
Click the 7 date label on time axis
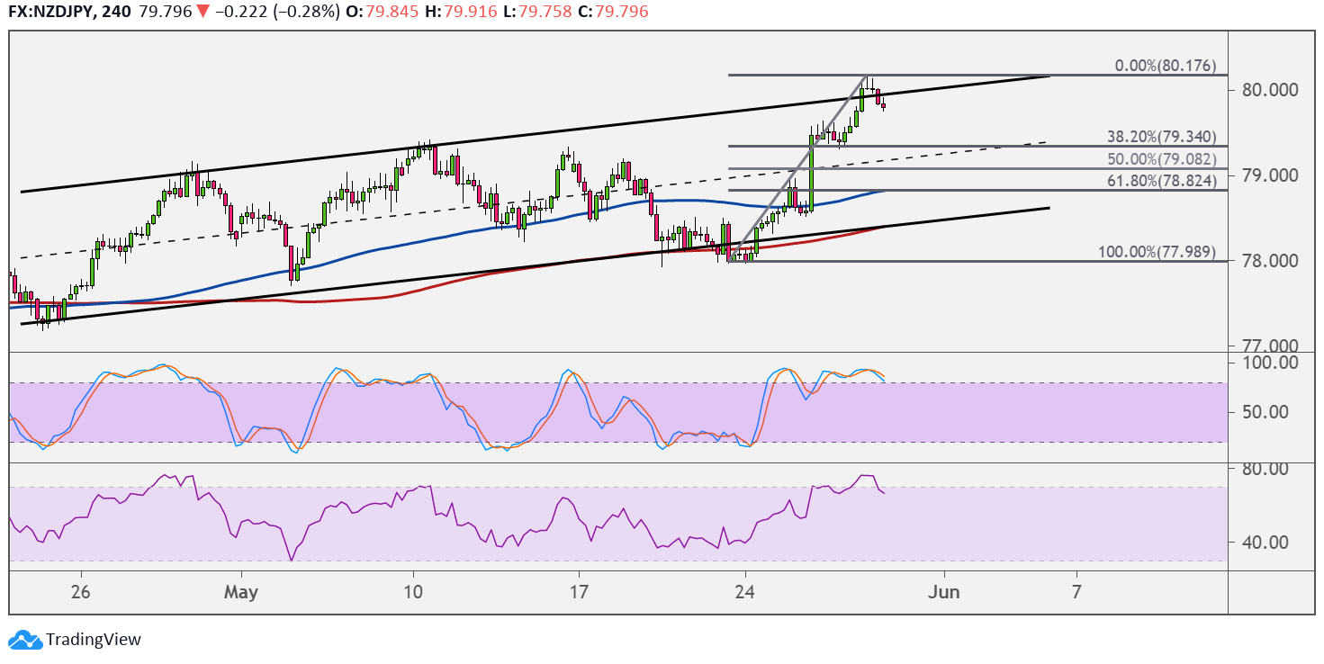1076,590
